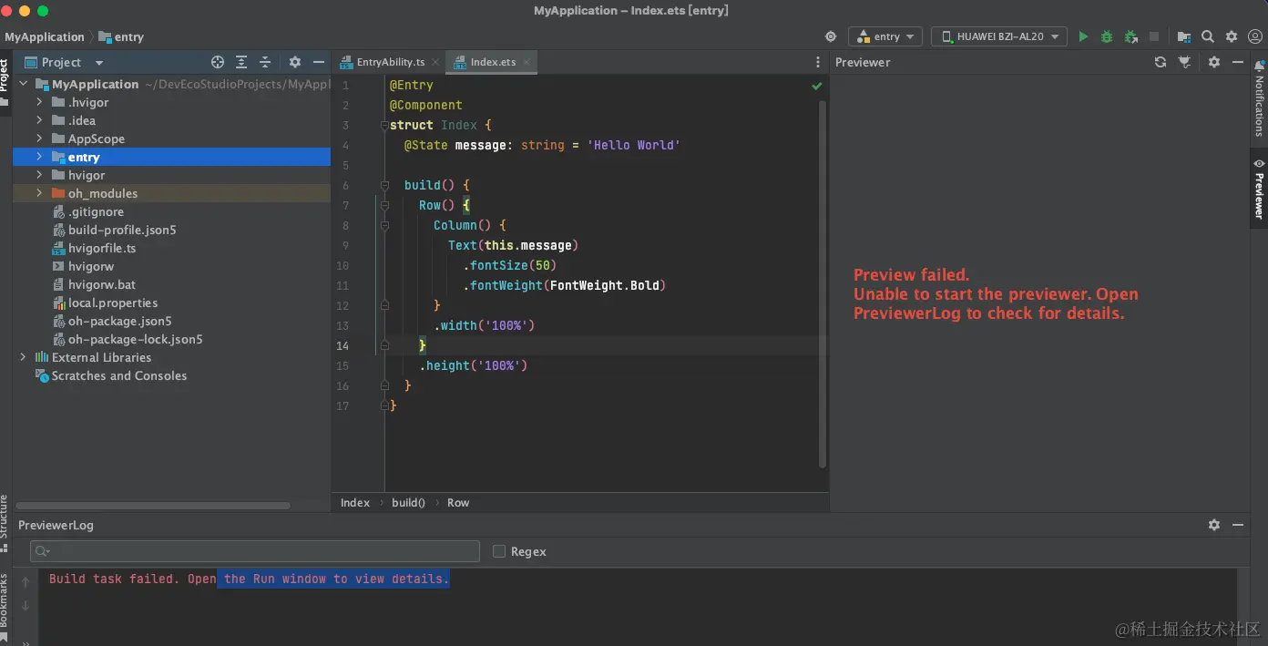Open the Bookmarks side tab

[5, 606]
